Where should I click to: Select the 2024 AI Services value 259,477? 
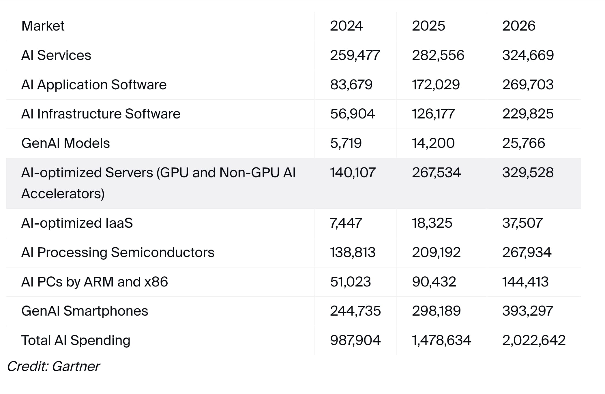(355, 55)
